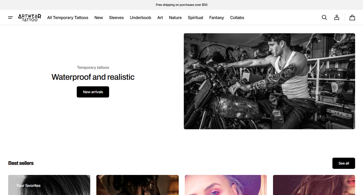Image resolution: width=363 pixels, height=195 pixels.
Task: Open the Your favorites product card
Action: [x=49, y=185]
